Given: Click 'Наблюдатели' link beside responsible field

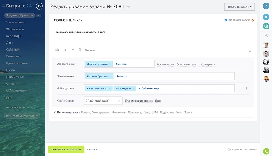Looking at the screenshot, I should pos(207,64).
